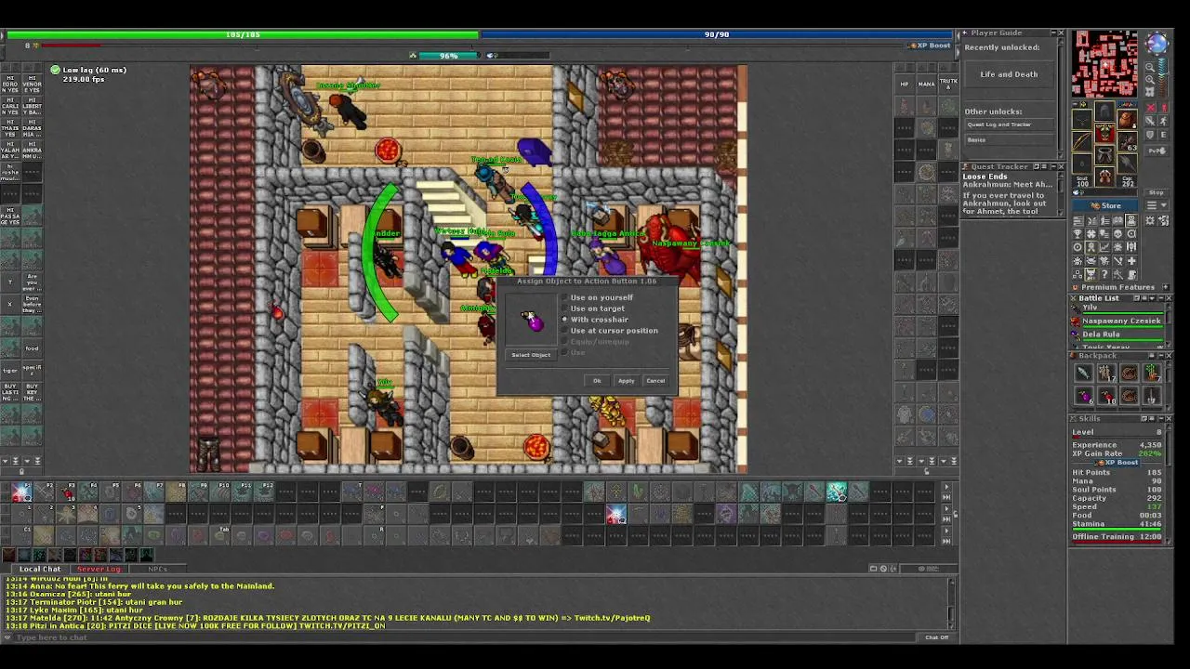Click the red potion stack of 10 in Backpack
Screen dimensions: 1190x669
coord(1107,396)
